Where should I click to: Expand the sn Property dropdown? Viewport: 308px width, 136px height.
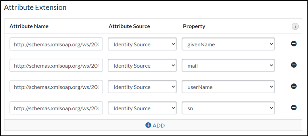coord(228,108)
